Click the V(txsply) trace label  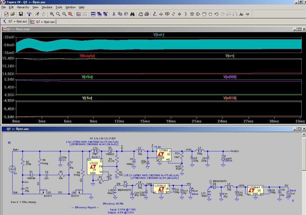pos(87,56)
